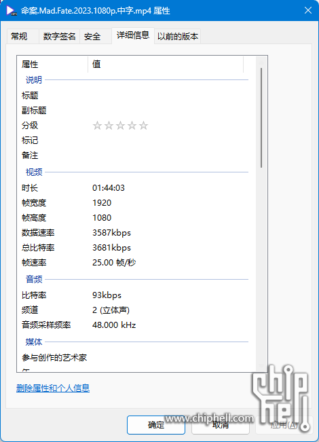This screenshot has width=319, height=442.
Task: Select channel value 2 (立体声)
Action: pyautogui.click(x=111, y=310)
